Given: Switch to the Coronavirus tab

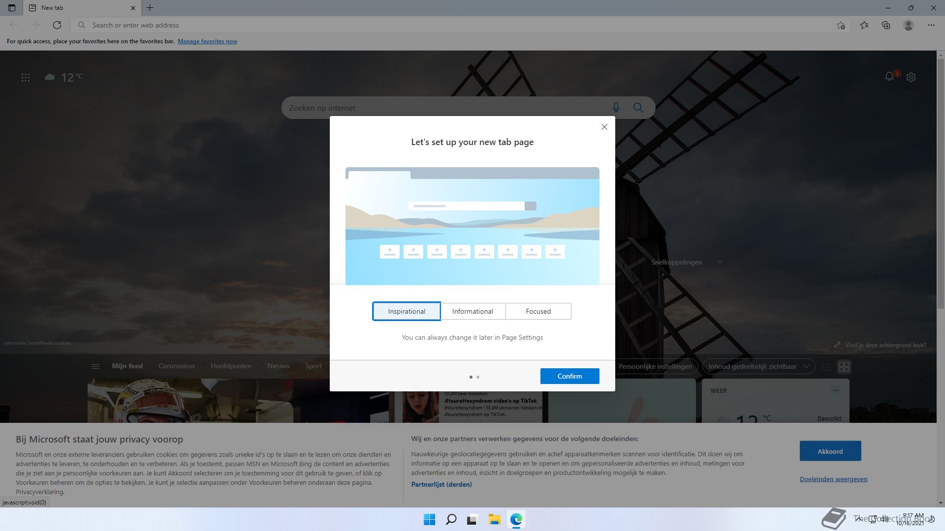Looking at the screenshot, I should pyautogui.click(x=177, y=366).
